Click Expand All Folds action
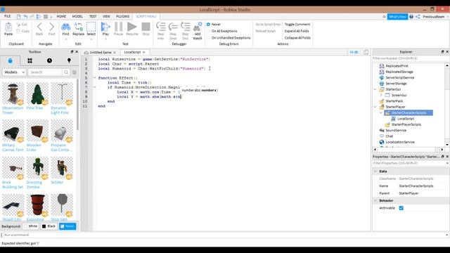This screenshot has height=253, width=450. [x=297, y=31]
